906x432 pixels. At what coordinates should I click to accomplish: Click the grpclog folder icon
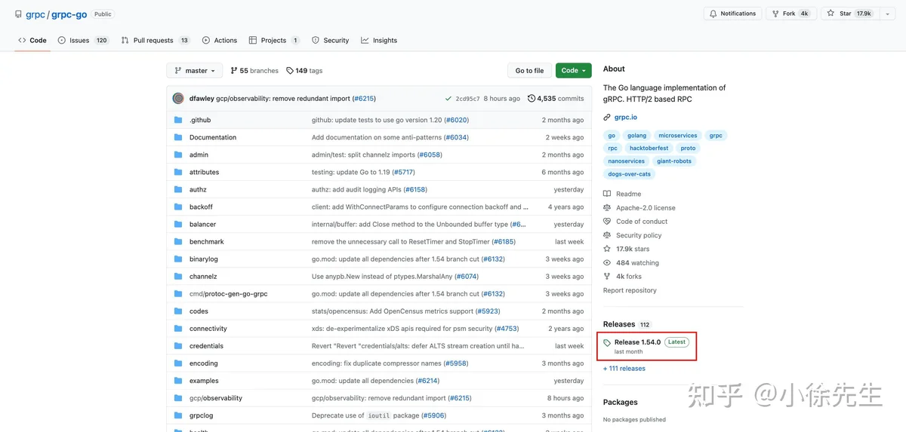point(178,415)
